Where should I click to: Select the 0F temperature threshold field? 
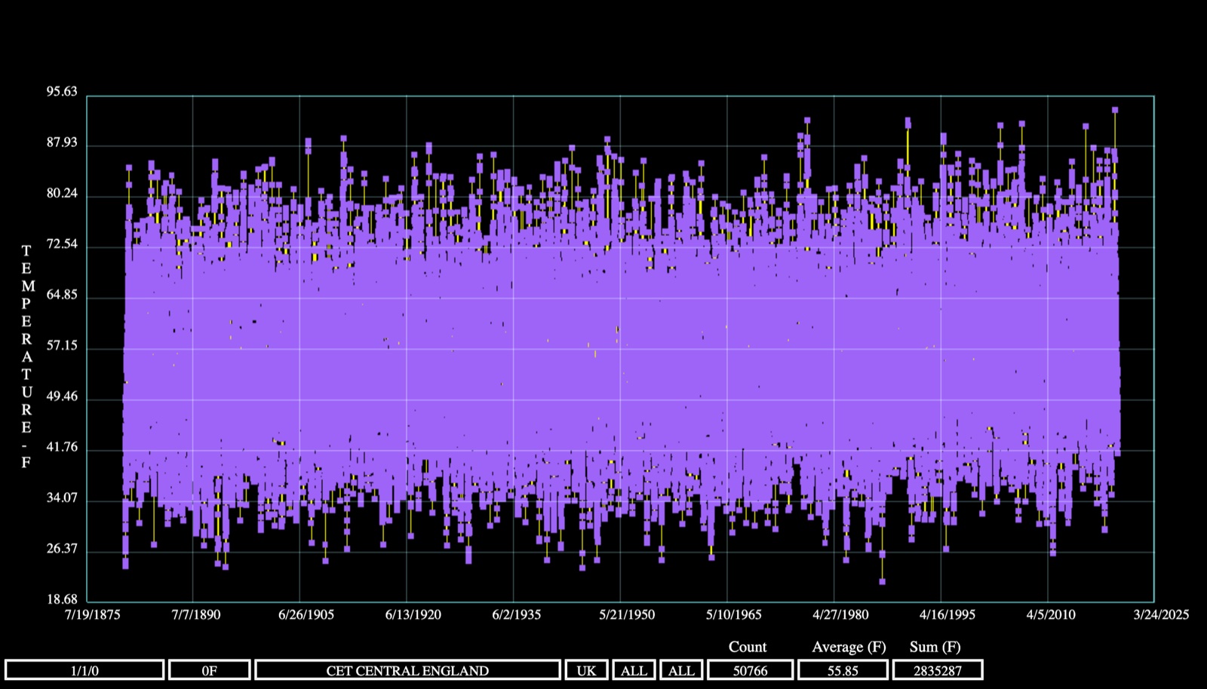click(x=210, y=670)
